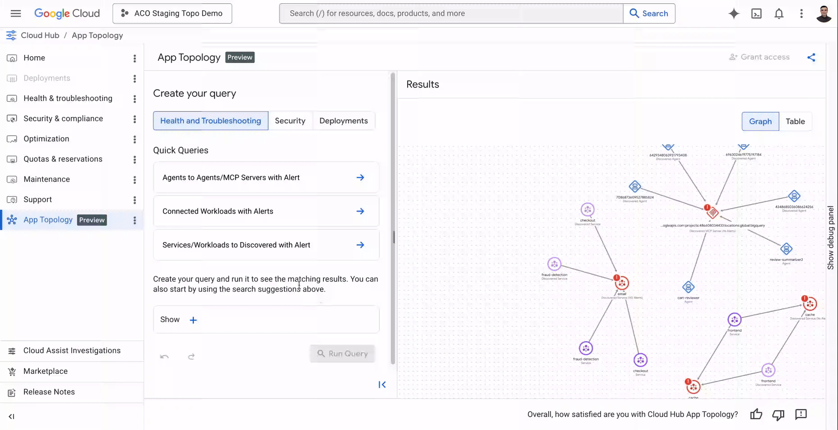Give thumbs down feedback

click(x=778, y=415)
